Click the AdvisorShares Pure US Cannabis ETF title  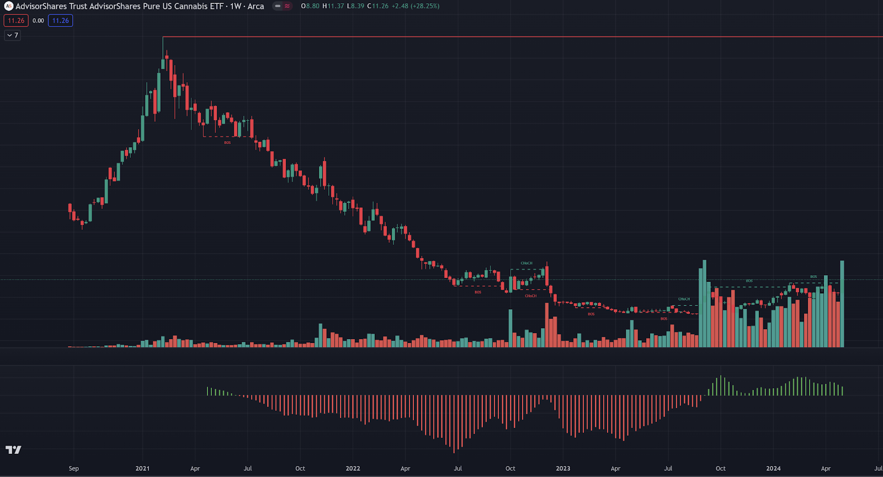click(x=140, y=6)
